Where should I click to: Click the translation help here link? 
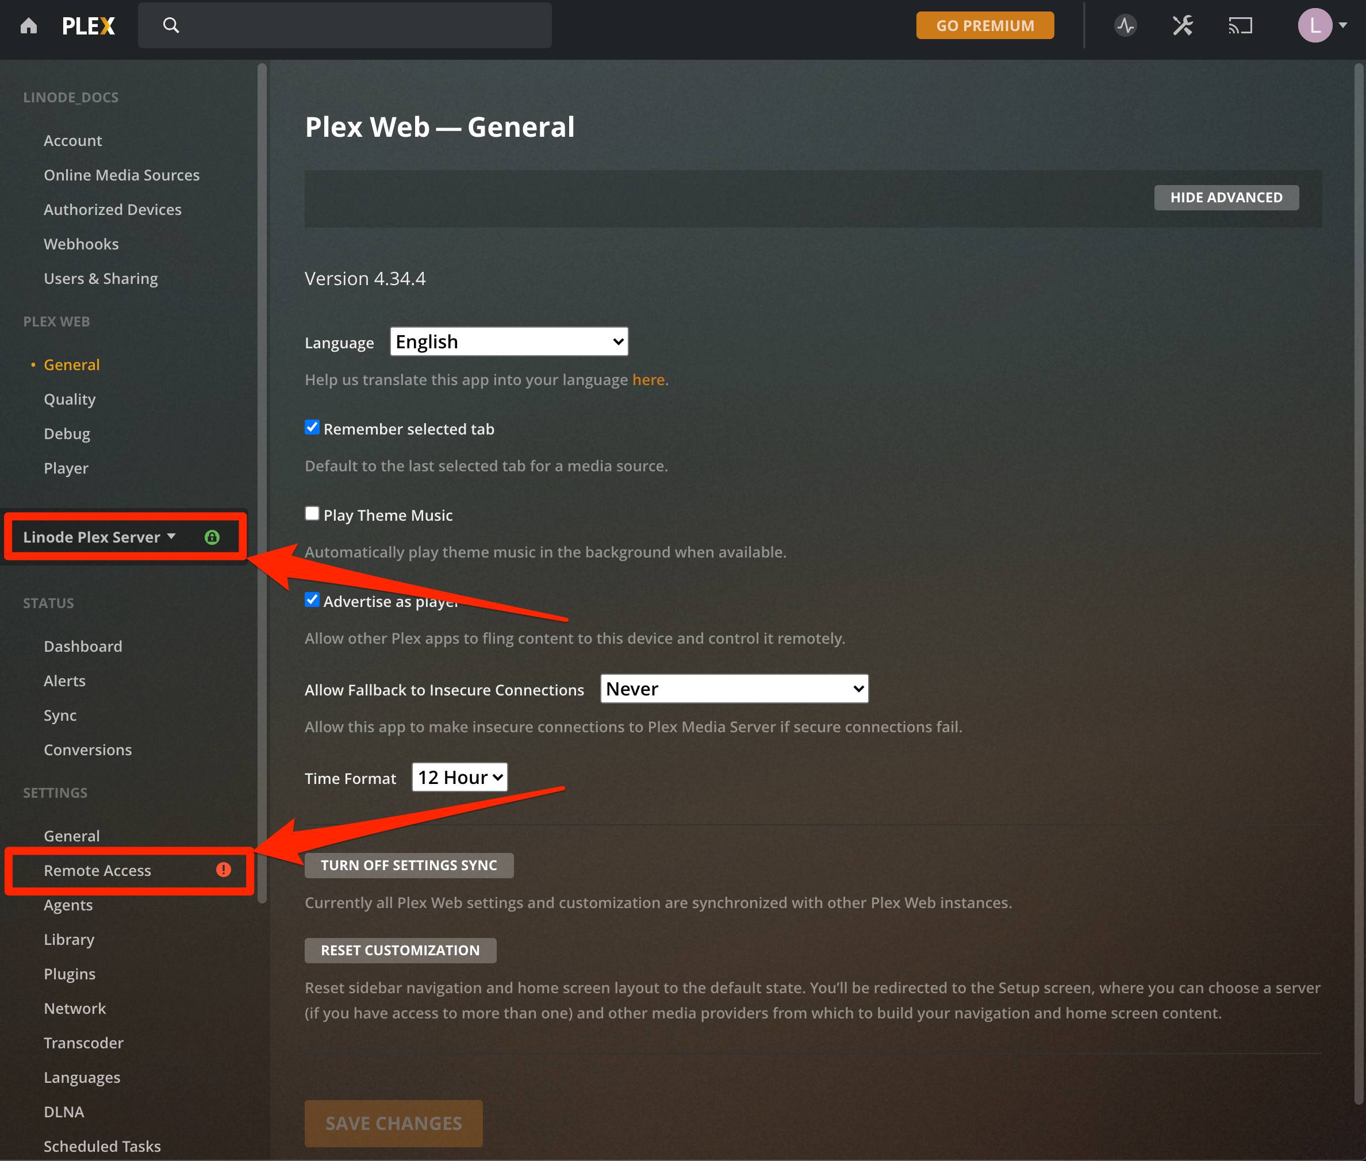click(649, 379)
